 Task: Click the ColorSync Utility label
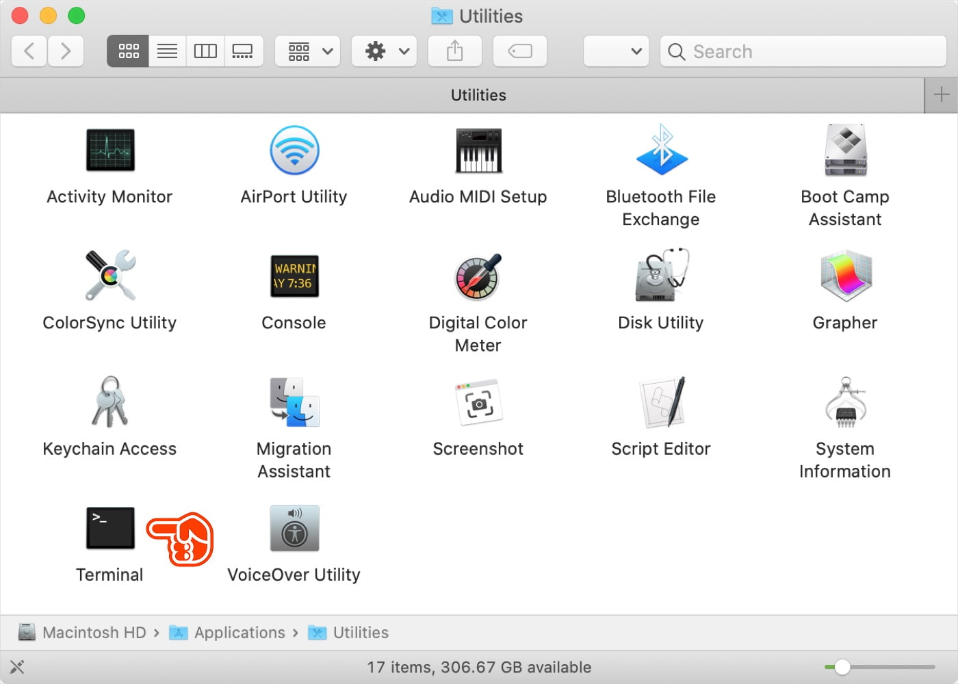pos(109,323)
